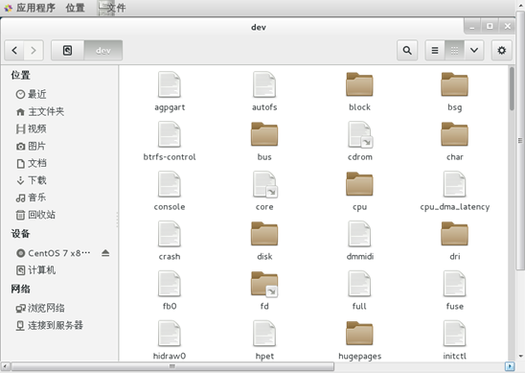Click the vertical scrollbar thumb of file view

point(512,88)
